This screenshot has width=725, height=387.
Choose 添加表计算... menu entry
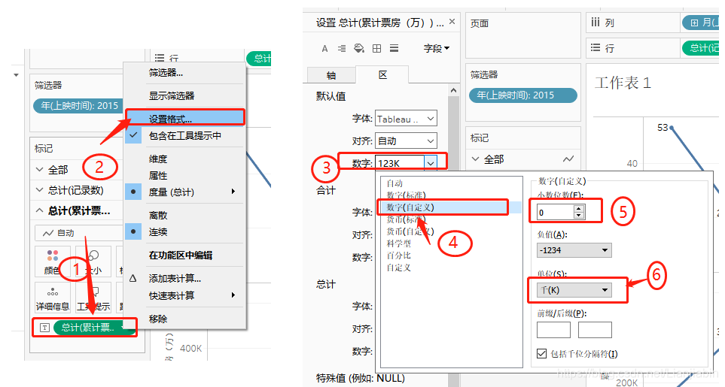coord(184,279)
